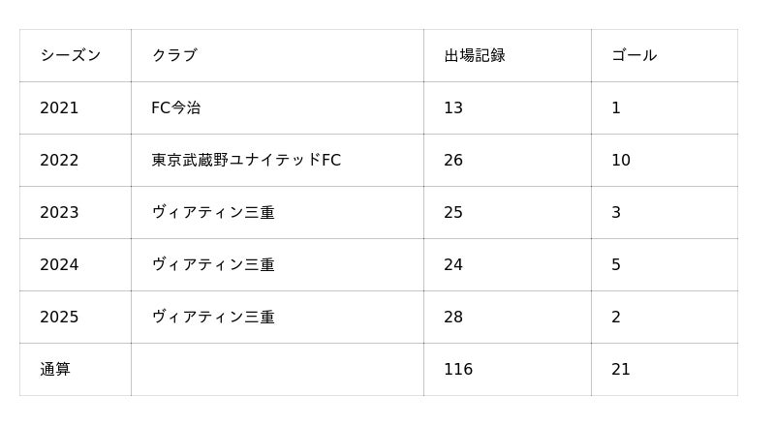The image size is (775, 425).
Task: Select the 2021 season cell
Action: click(x=59, y=107)
